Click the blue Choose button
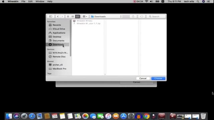The height and width of the screenshot is (120, 214). (x=158, y=78)
